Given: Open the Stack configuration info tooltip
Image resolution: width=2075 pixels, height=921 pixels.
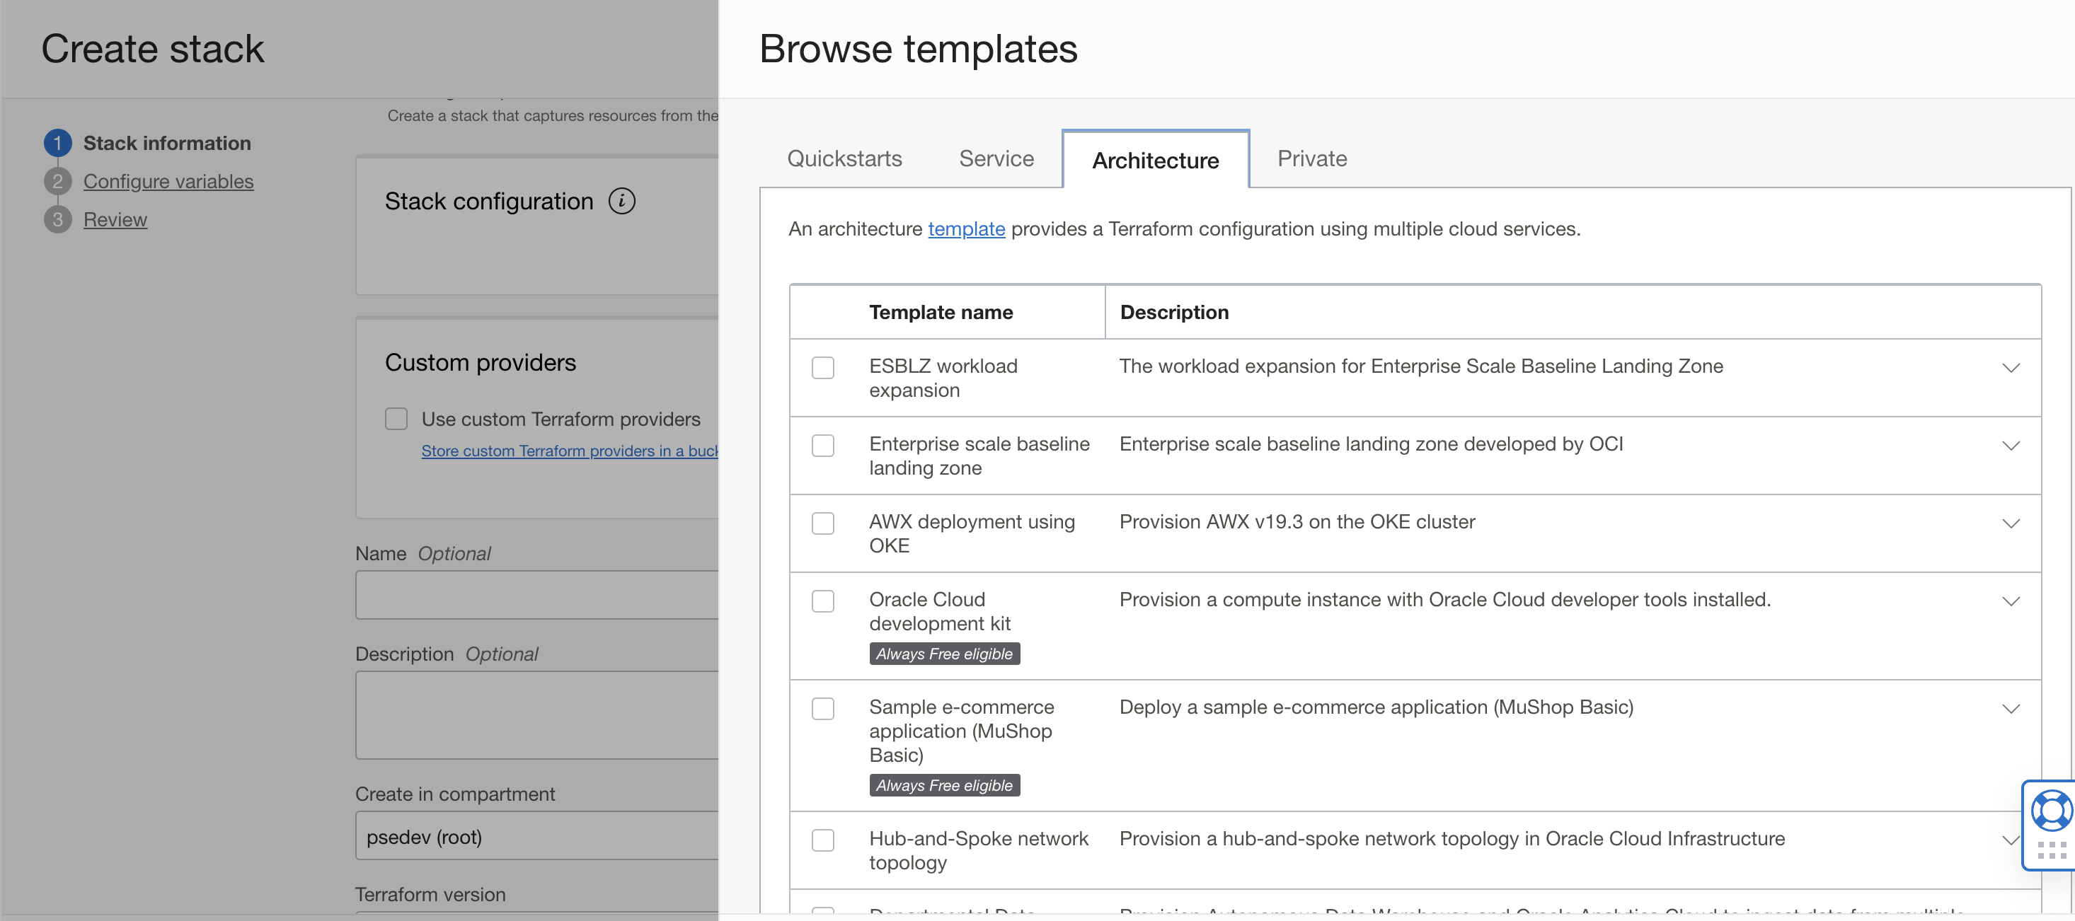Looking at the screenshot, I should (x=621, y=202).
